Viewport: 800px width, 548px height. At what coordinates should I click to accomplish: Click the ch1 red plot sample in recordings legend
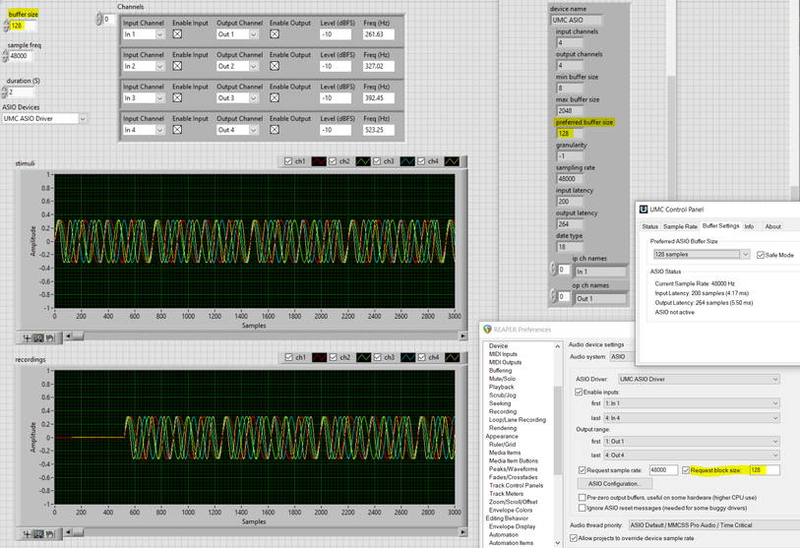pos(320,358)
